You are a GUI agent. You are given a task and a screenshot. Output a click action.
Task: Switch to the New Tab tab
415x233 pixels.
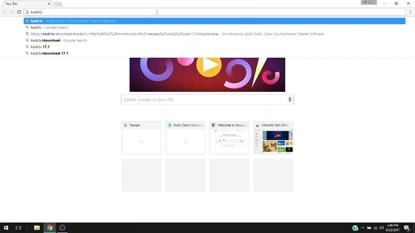[26, 4]
